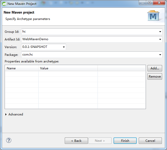This screenshot has width=167, height=150.
Task: Click the help question mark icon
Action: pos(9,140)
